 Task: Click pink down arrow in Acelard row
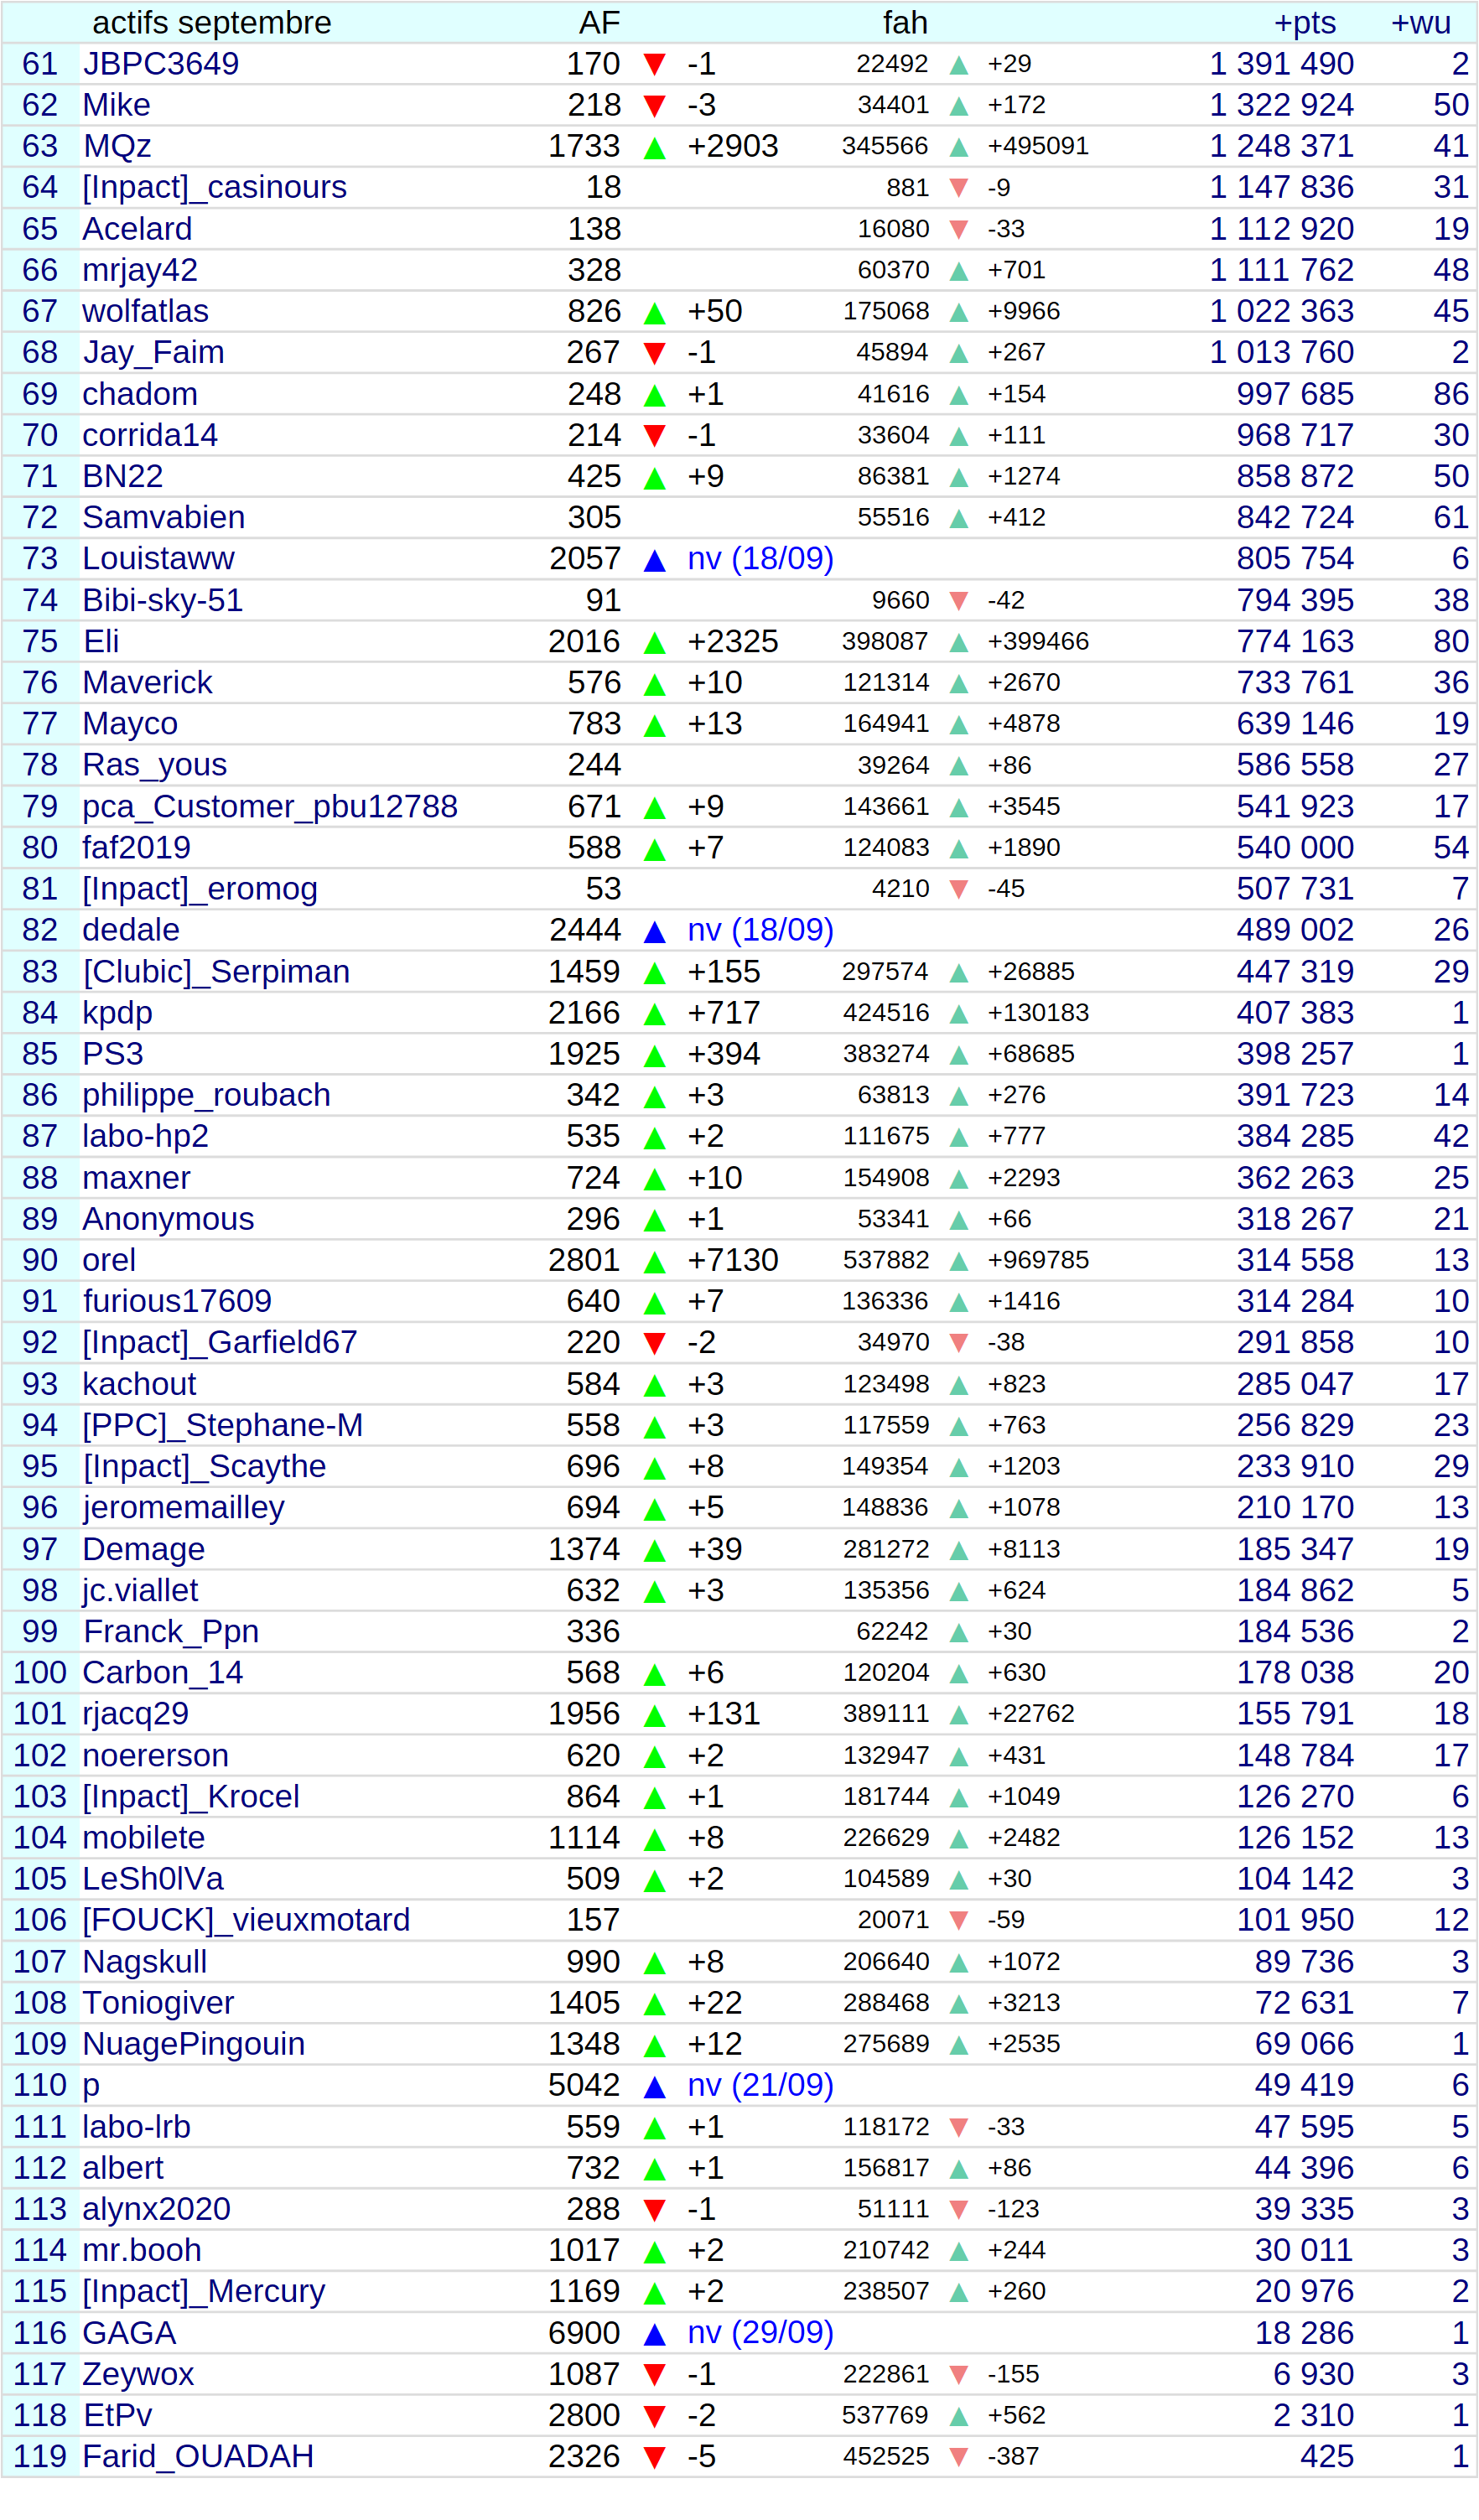[958, 230]
